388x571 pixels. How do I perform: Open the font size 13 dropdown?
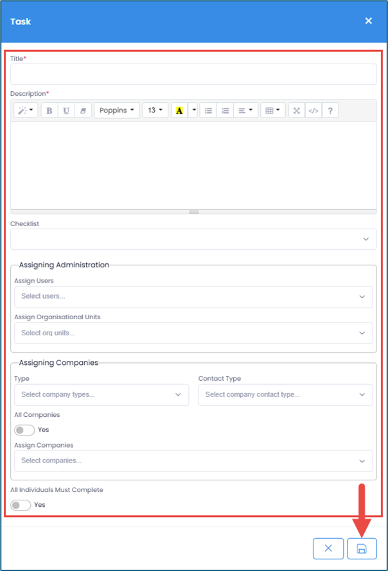point(155,110)
